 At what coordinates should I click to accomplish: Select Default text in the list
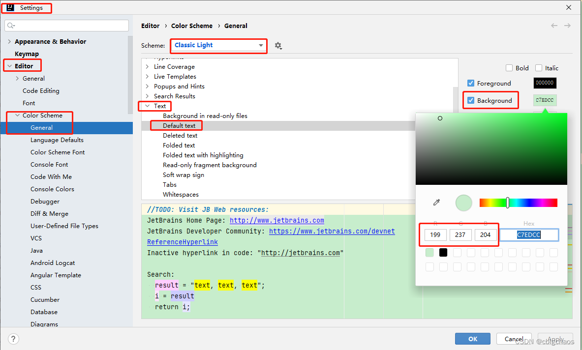[179, 126]
